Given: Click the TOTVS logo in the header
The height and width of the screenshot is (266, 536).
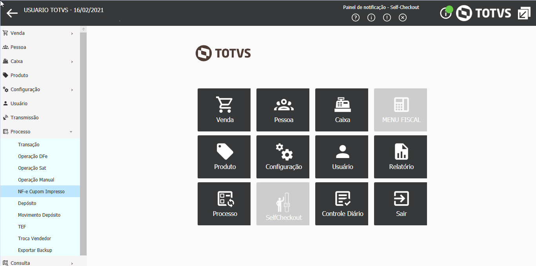Looking at the screenshot, I should [483, 13].
